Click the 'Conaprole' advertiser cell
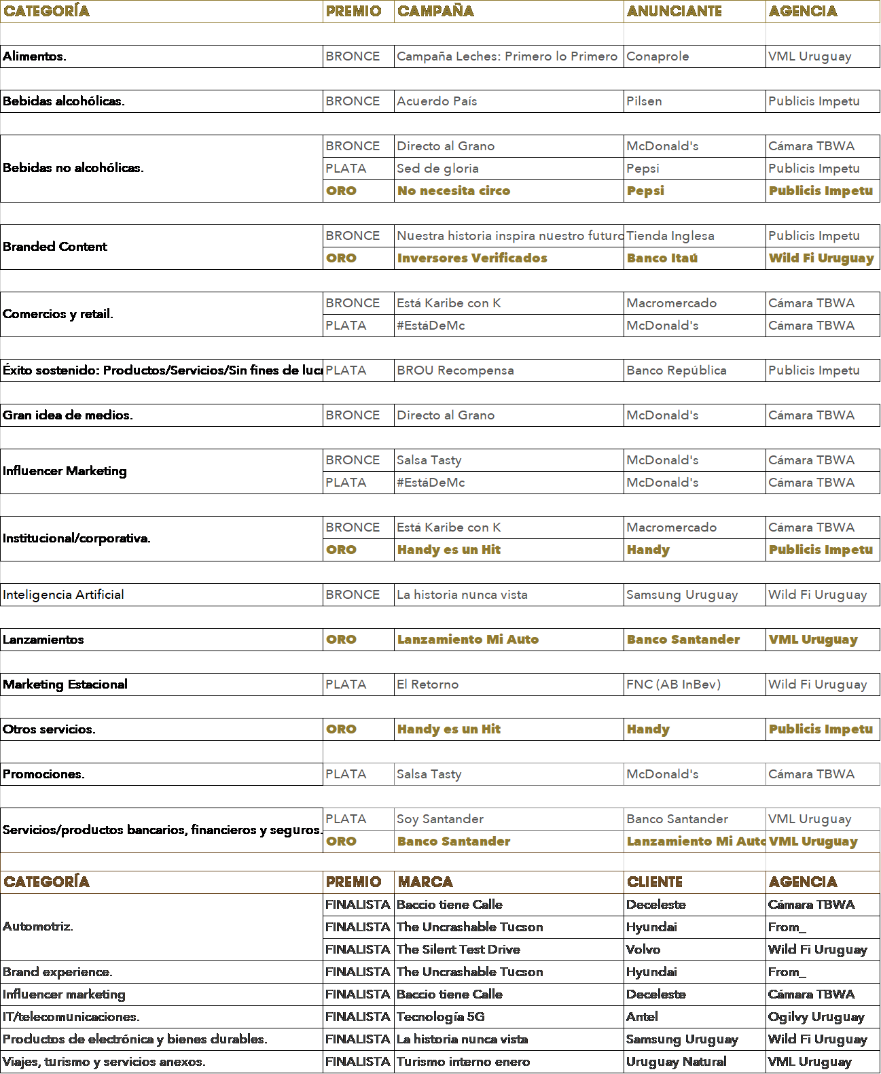881x1074 pixels. (694, 56)
